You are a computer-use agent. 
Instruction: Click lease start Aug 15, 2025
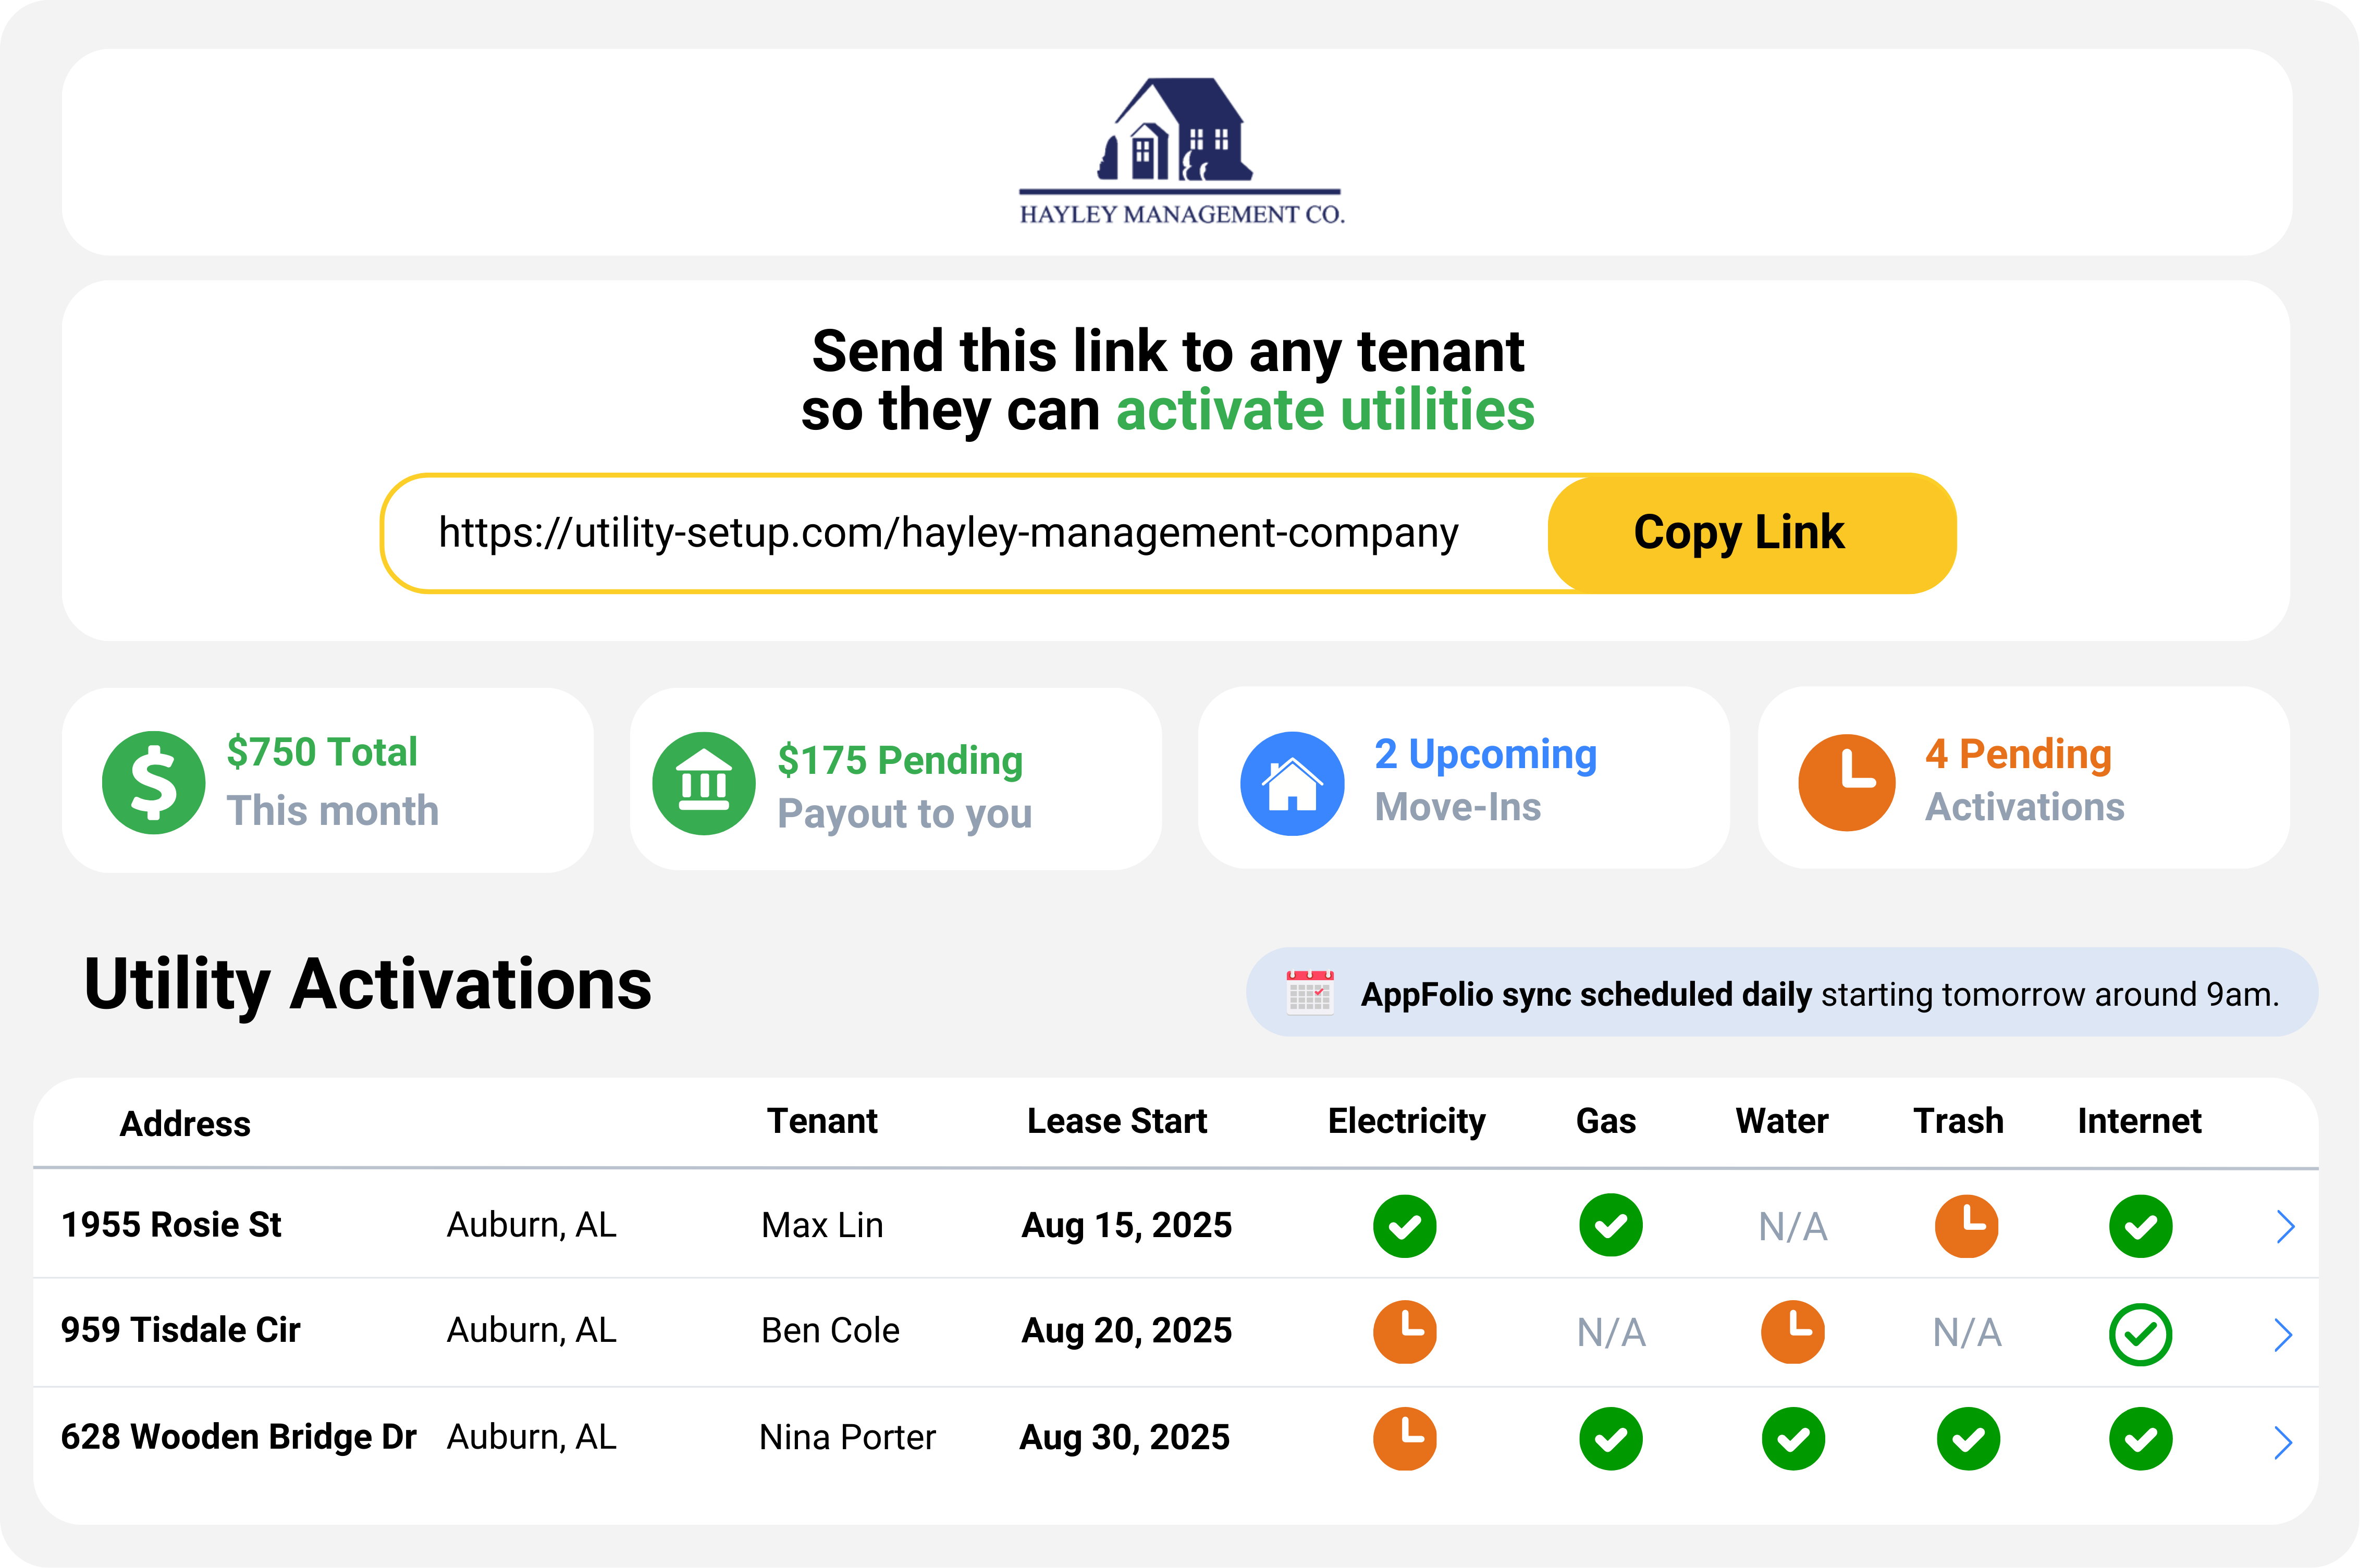tap(1126, 1226)
